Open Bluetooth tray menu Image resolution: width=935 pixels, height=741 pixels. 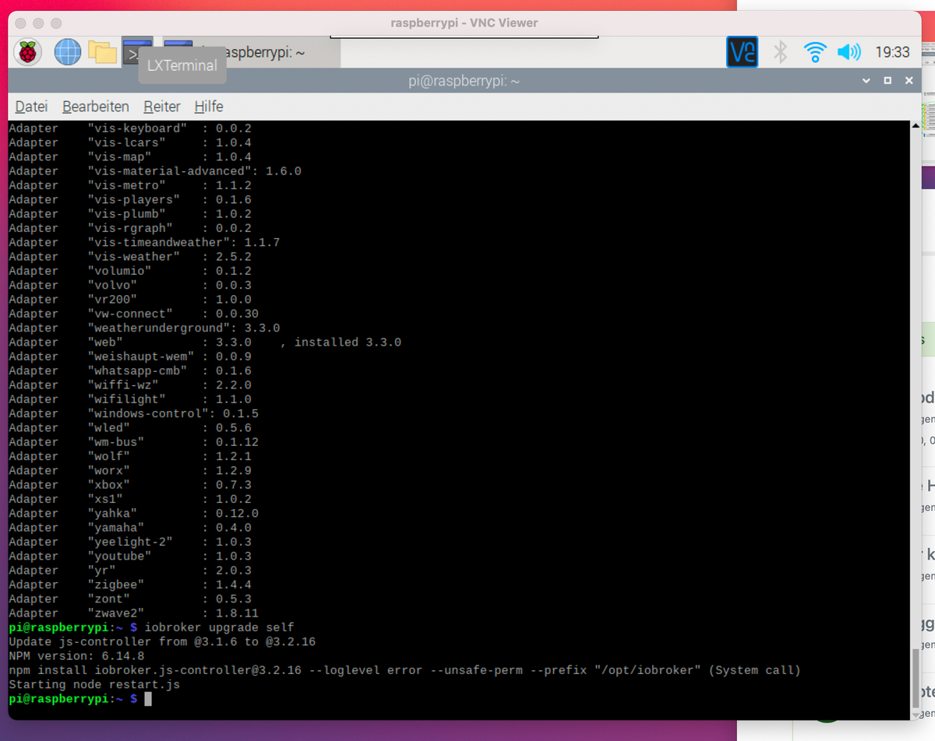click(780, 52)
